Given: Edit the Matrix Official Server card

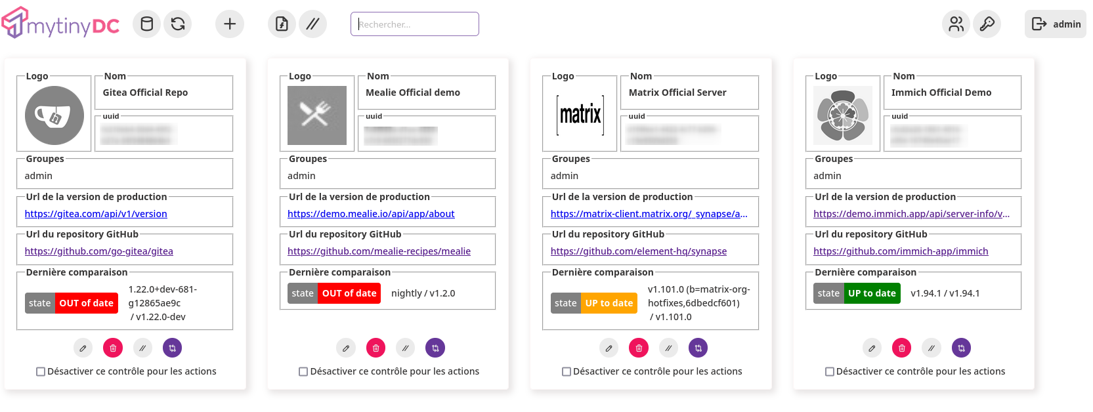Looking at the screenshot, I should pyautogui.click(x=609, y=348).
